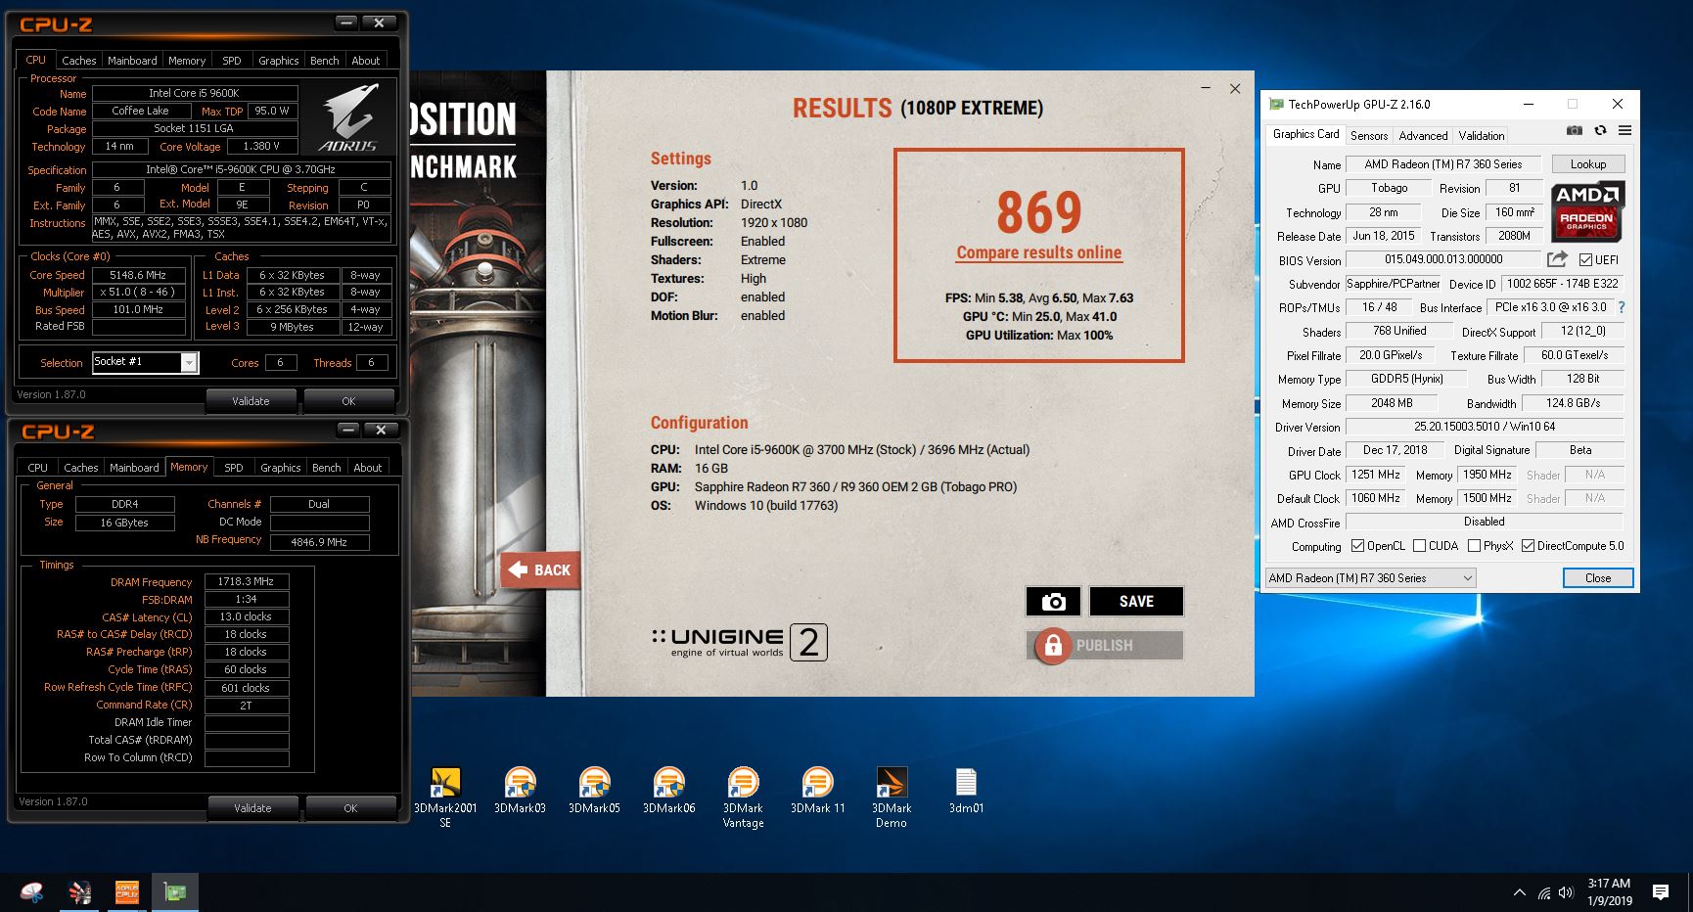The width and height of the screenshot is (1693, 912).
Task: Click OK in bottom CPU-Z window
Action: coord(350,808)
